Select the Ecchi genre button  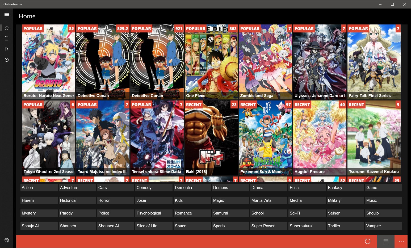pyautogui.click(x=307, y=188)
